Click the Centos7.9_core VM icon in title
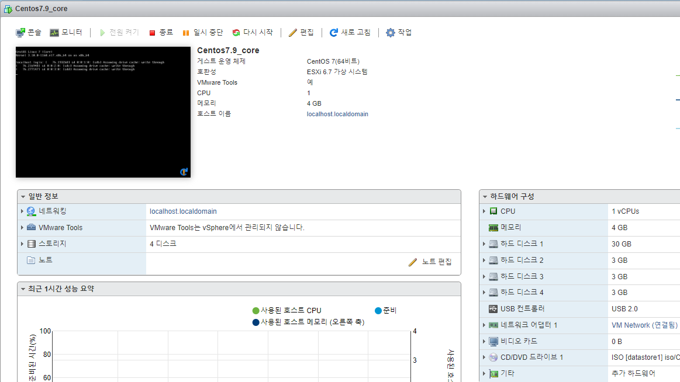 tap(8, 9)
